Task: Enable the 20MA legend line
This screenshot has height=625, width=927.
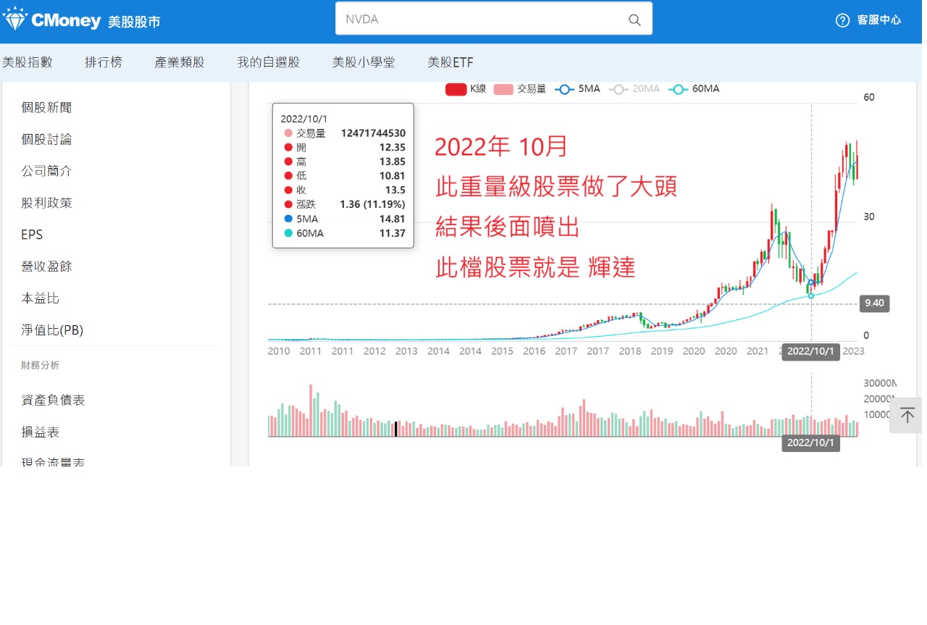Action: point(634,89)
